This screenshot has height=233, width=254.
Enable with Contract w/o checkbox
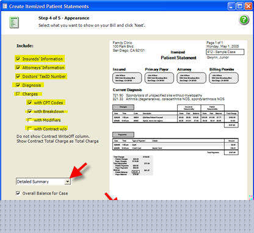point(30,129)
